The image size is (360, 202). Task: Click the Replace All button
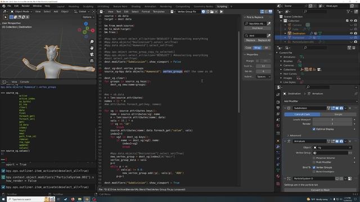[264, 40]
